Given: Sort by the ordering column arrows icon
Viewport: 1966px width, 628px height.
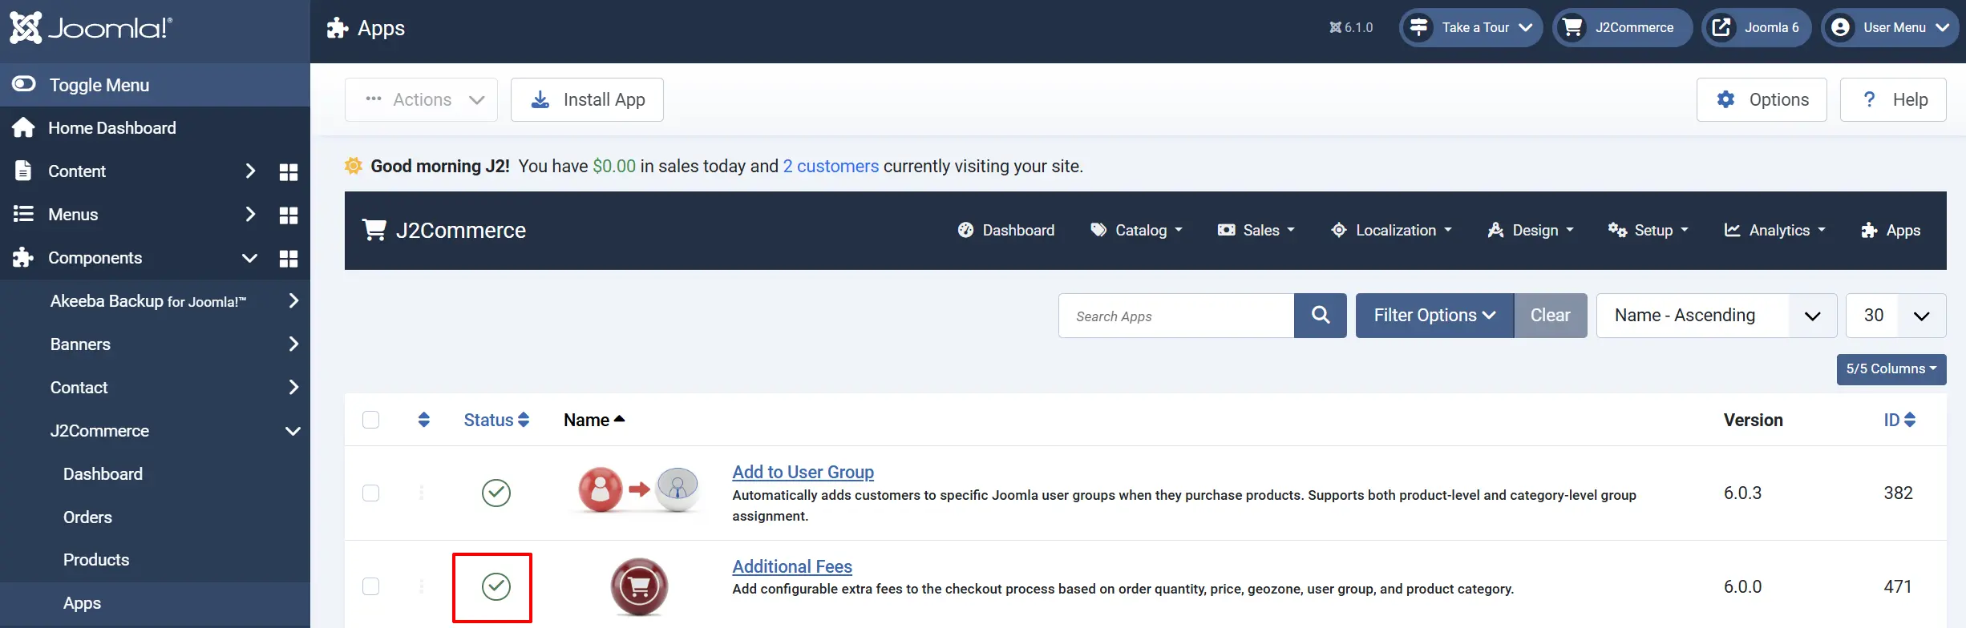Looking at the screenshot, I should click(x=424, y=420).
